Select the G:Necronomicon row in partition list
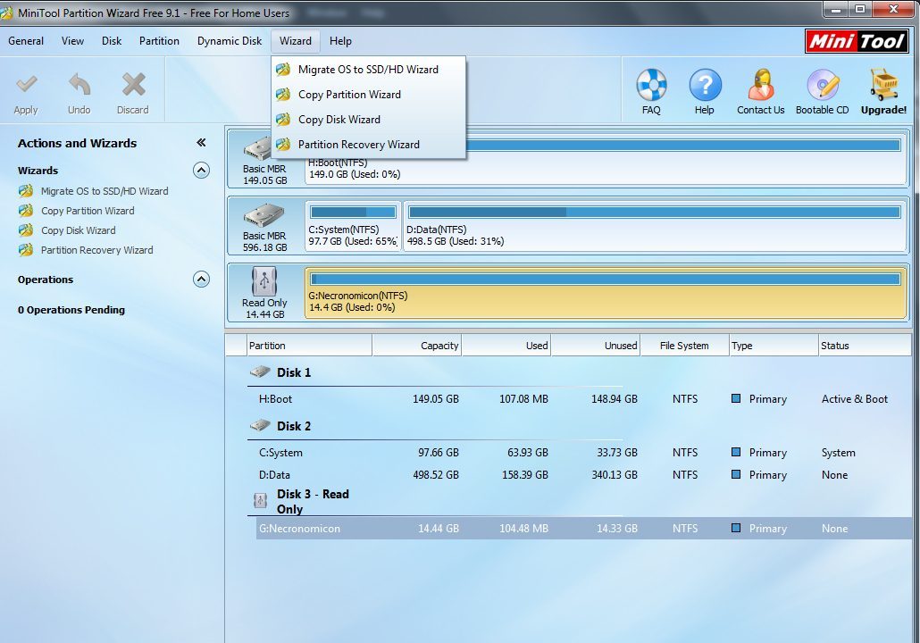The height and width of the screenshot is (643, 920). click(x=584, y=528)
